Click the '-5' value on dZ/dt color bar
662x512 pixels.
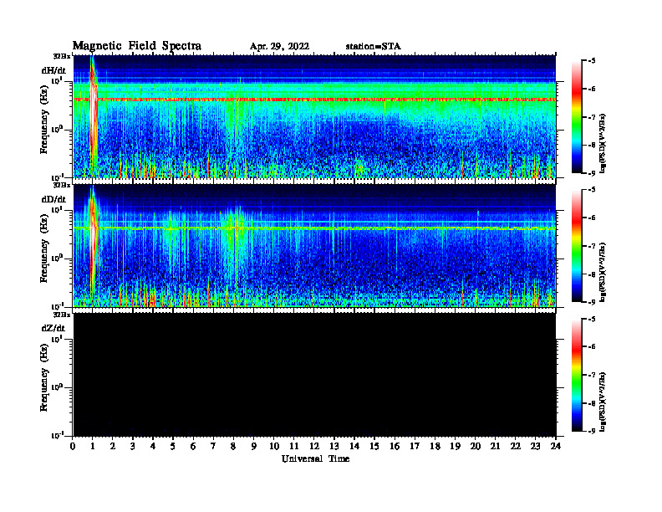pyautogui.click(x=592, y=319)
